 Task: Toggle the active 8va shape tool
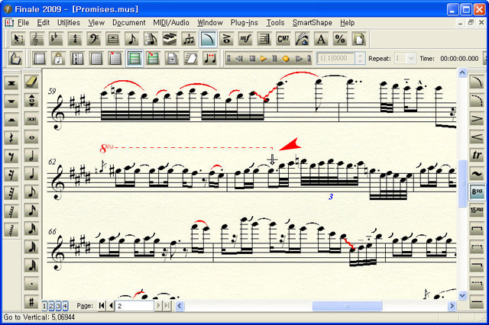pos(477,192)
